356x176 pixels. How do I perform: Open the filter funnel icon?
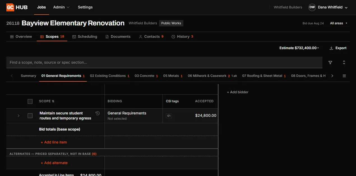pyautogui.click(x=330, y=63)
